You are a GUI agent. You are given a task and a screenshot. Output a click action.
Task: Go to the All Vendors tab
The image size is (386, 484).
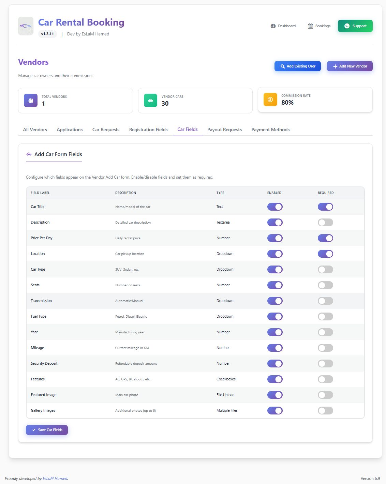click(x=35, y=130)
